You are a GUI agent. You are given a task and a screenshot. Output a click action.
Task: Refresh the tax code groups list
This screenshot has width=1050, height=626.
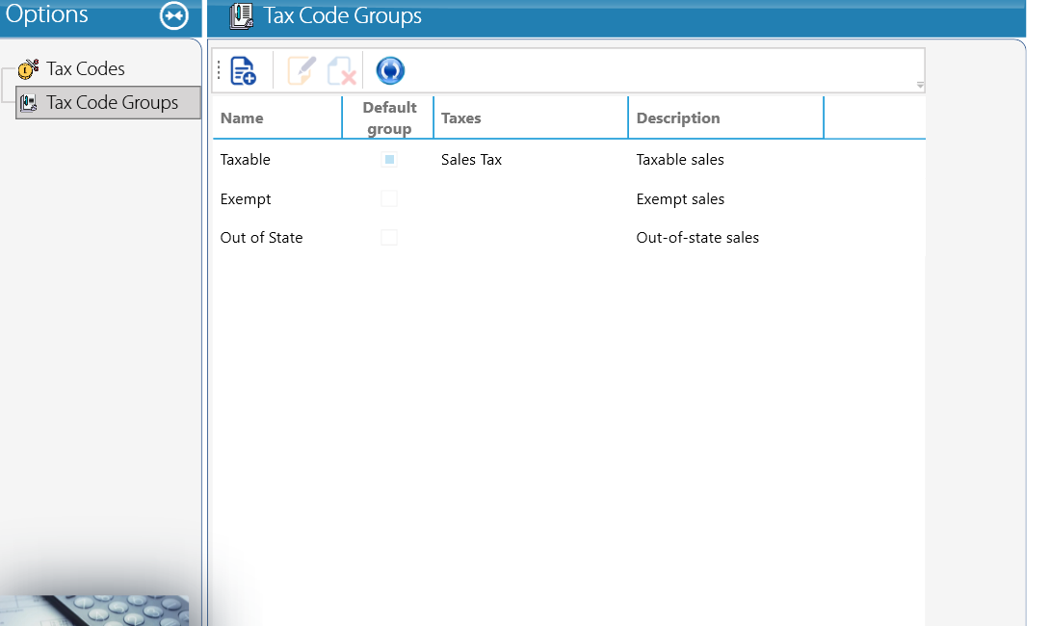click(390, 70)
